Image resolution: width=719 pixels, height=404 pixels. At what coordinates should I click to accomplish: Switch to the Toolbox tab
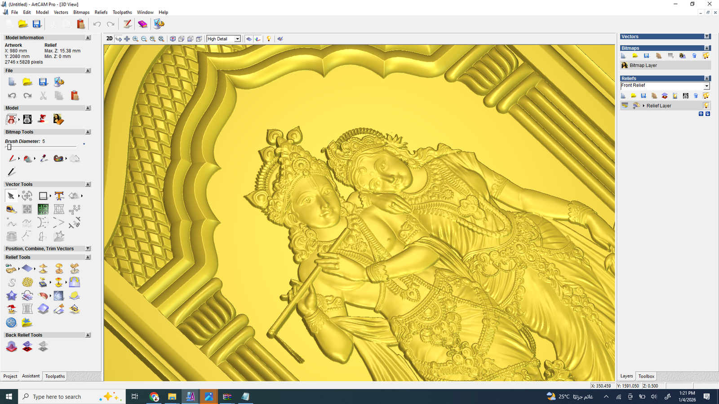[x=646, y=376]
